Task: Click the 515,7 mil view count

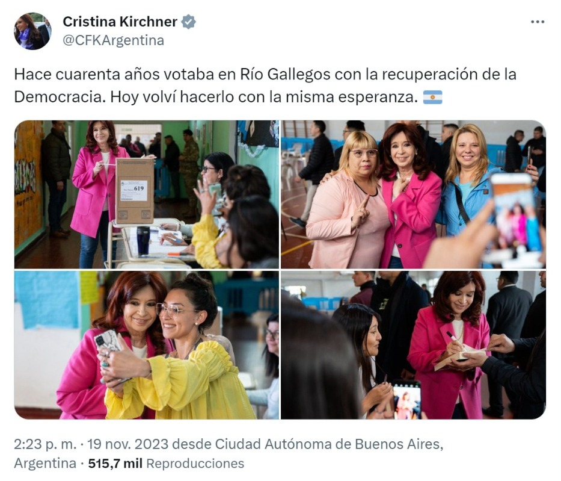Action: (115, 463)
